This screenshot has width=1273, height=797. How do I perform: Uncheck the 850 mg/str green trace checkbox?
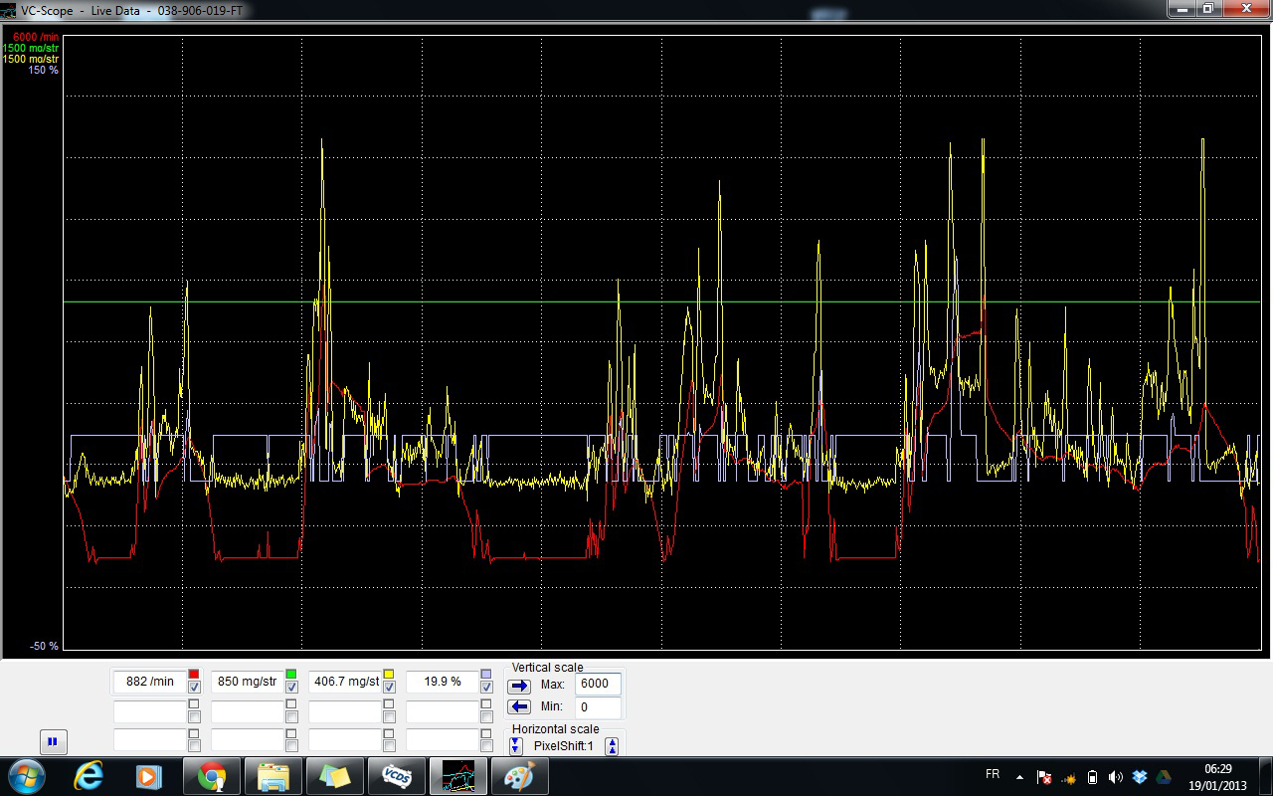tap(291, 688)
